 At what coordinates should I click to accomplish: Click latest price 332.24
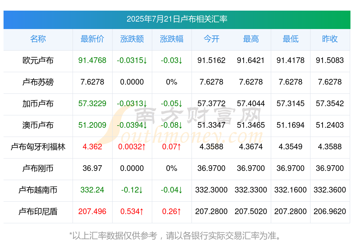point(92,190)
